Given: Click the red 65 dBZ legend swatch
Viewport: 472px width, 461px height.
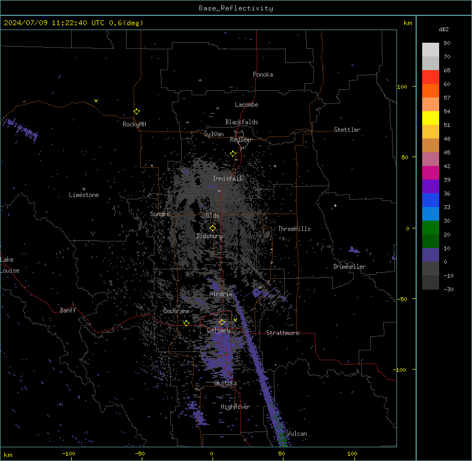Looking at the screenshot, I should (x=430, y=77).
